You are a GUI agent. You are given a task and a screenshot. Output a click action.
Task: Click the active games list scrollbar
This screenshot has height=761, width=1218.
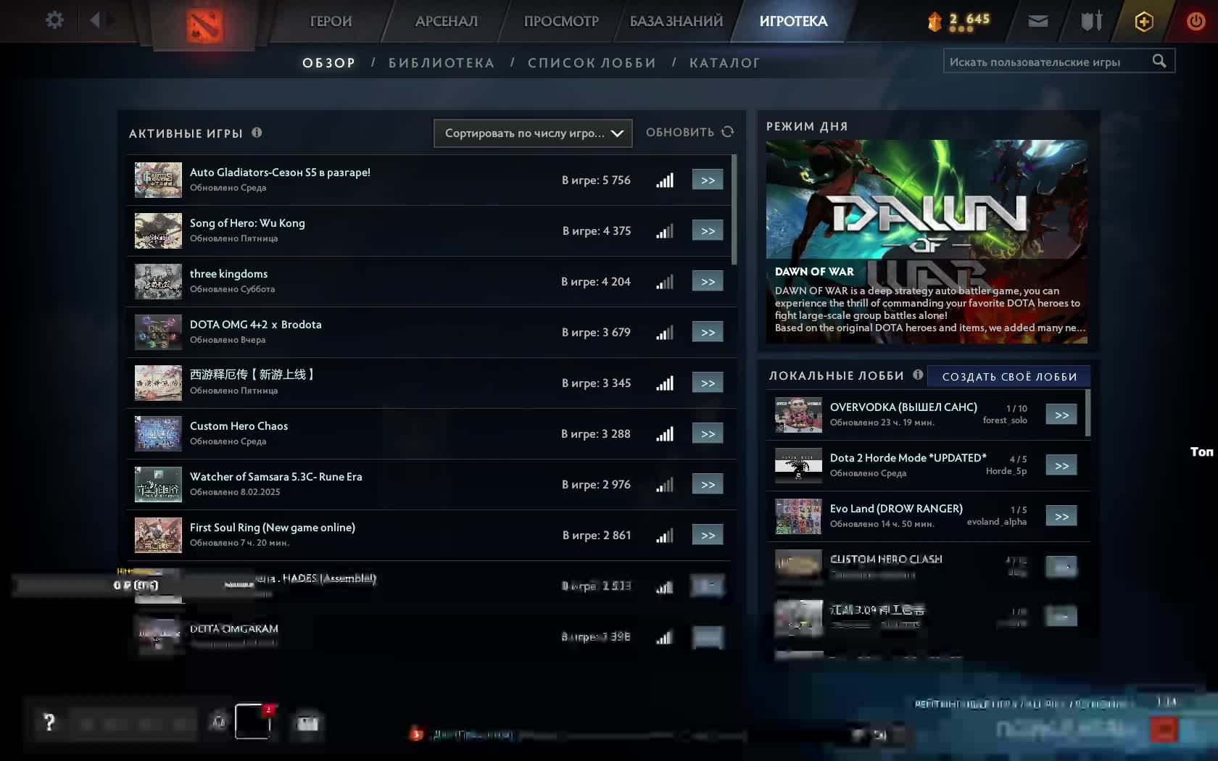point(734,209)
